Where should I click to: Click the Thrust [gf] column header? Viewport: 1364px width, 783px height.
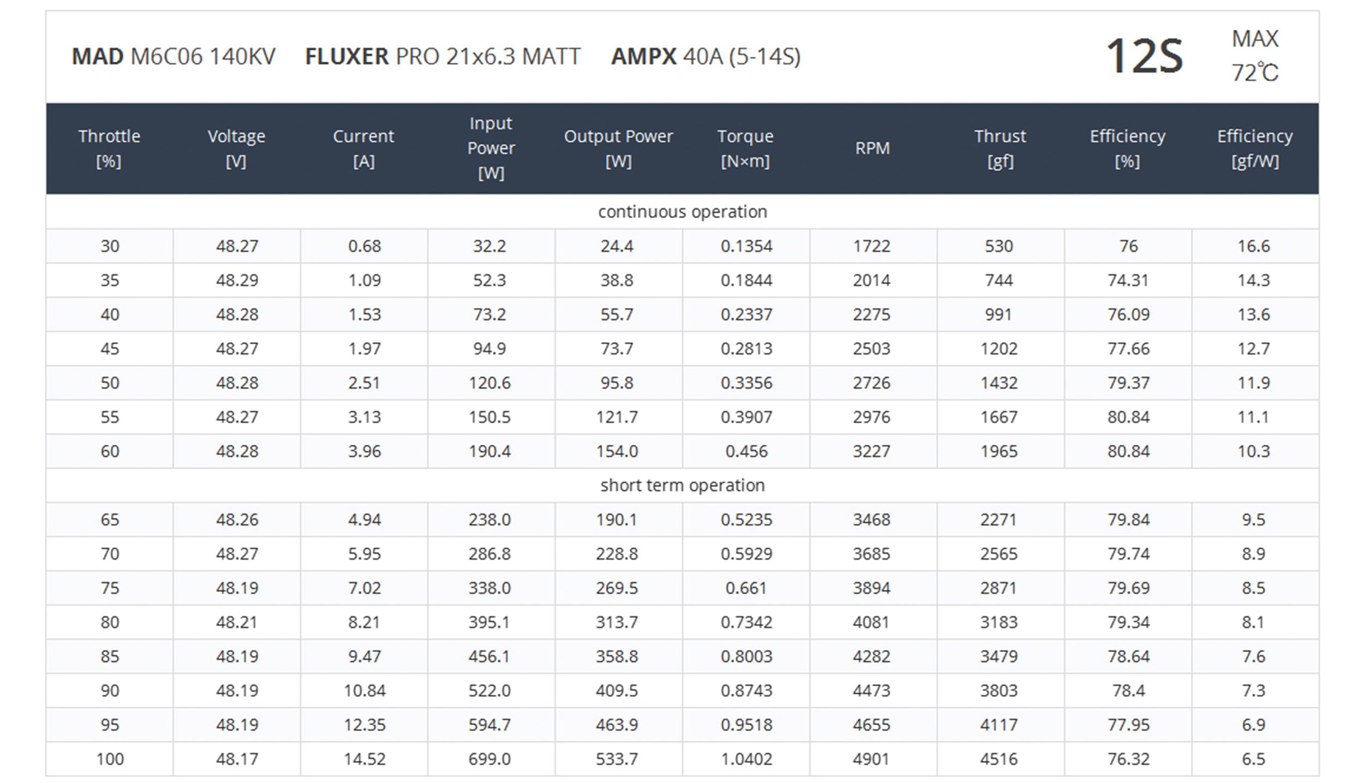(x=1000, y=148)
